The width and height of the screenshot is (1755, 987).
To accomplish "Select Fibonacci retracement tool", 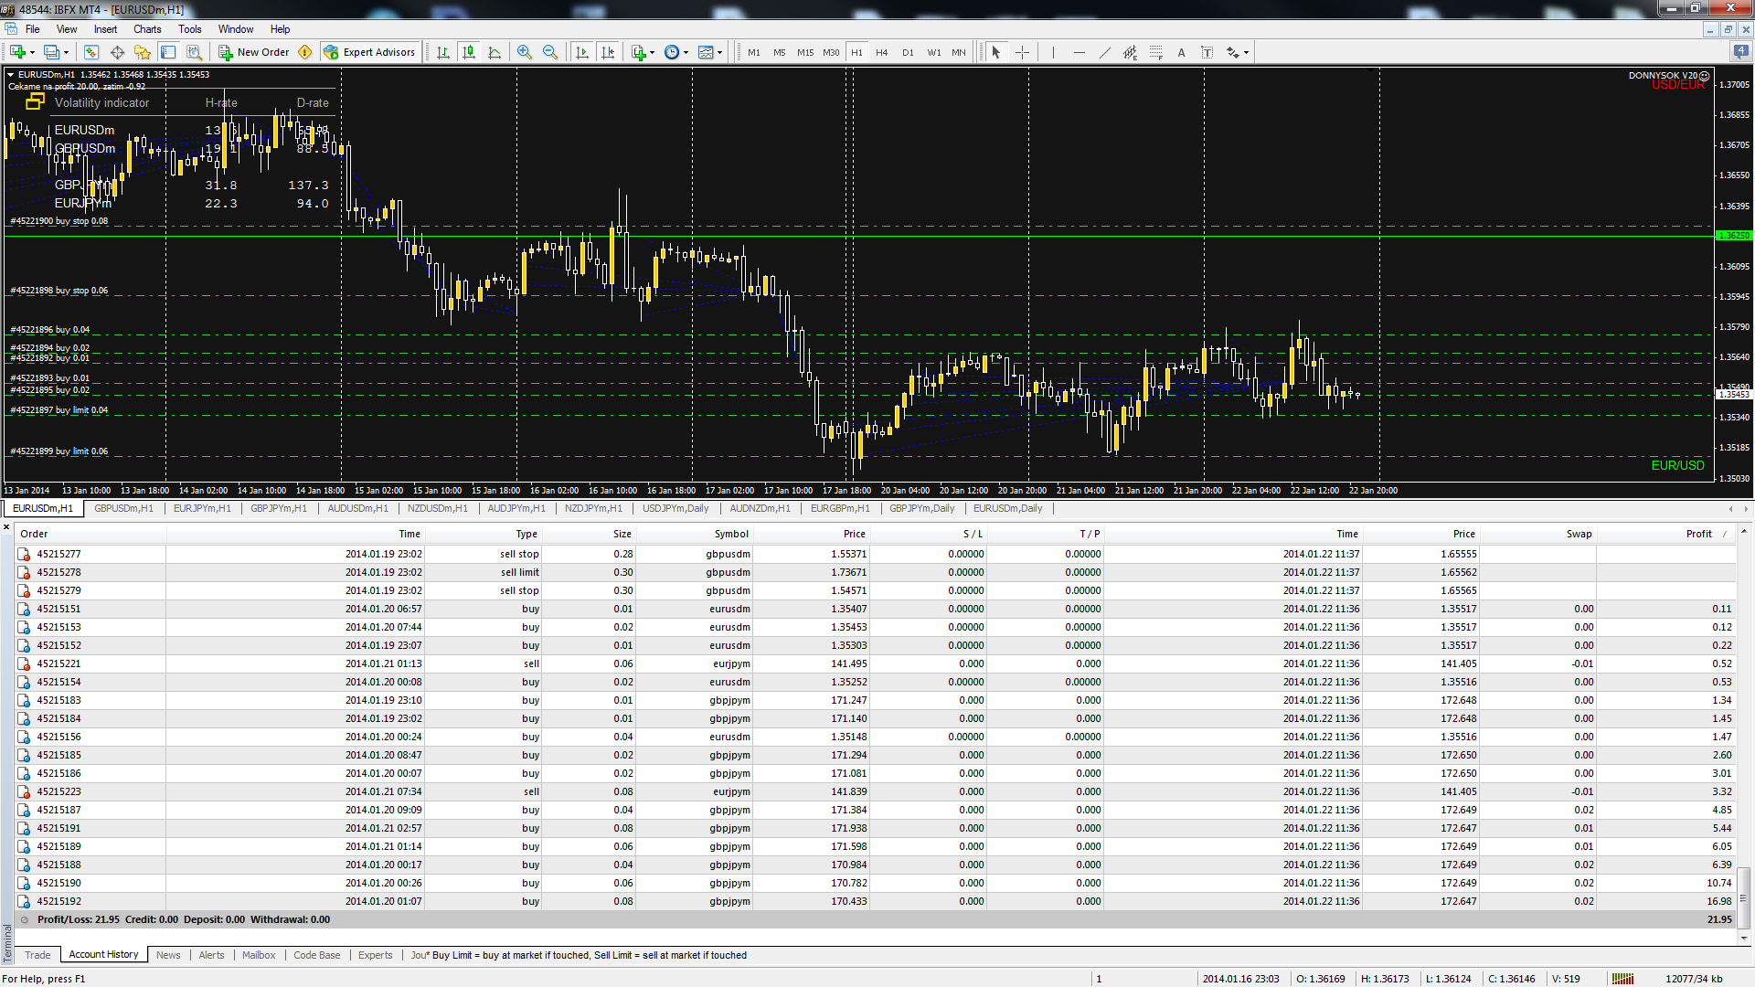I will pos(1155,52).
